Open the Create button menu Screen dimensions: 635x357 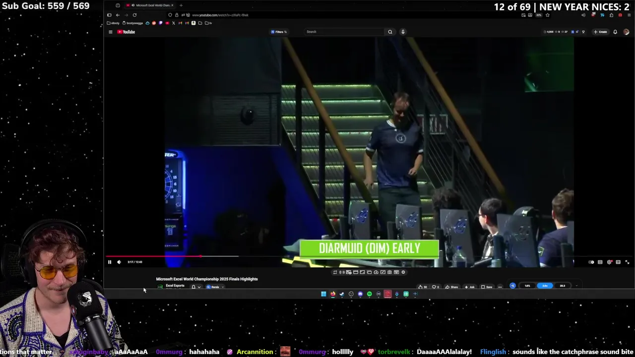pos(600,32)
